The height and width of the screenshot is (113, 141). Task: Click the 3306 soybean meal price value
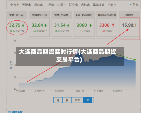pyautogui.click(x=104, y=25)
